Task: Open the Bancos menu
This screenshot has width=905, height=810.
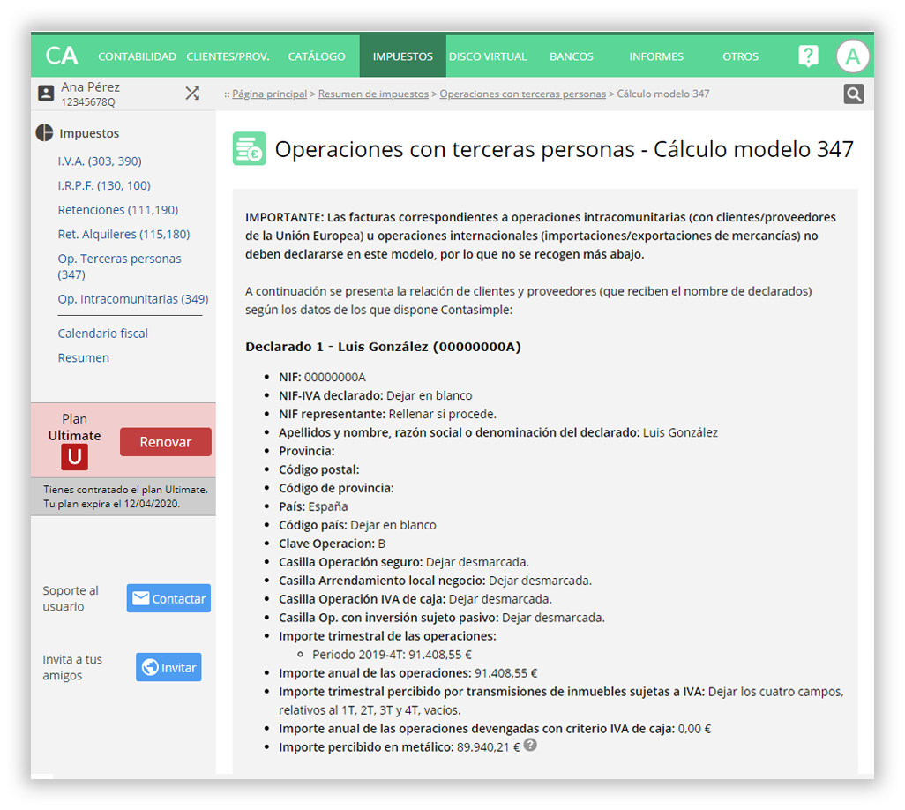Action: click(x=572, y=56)
